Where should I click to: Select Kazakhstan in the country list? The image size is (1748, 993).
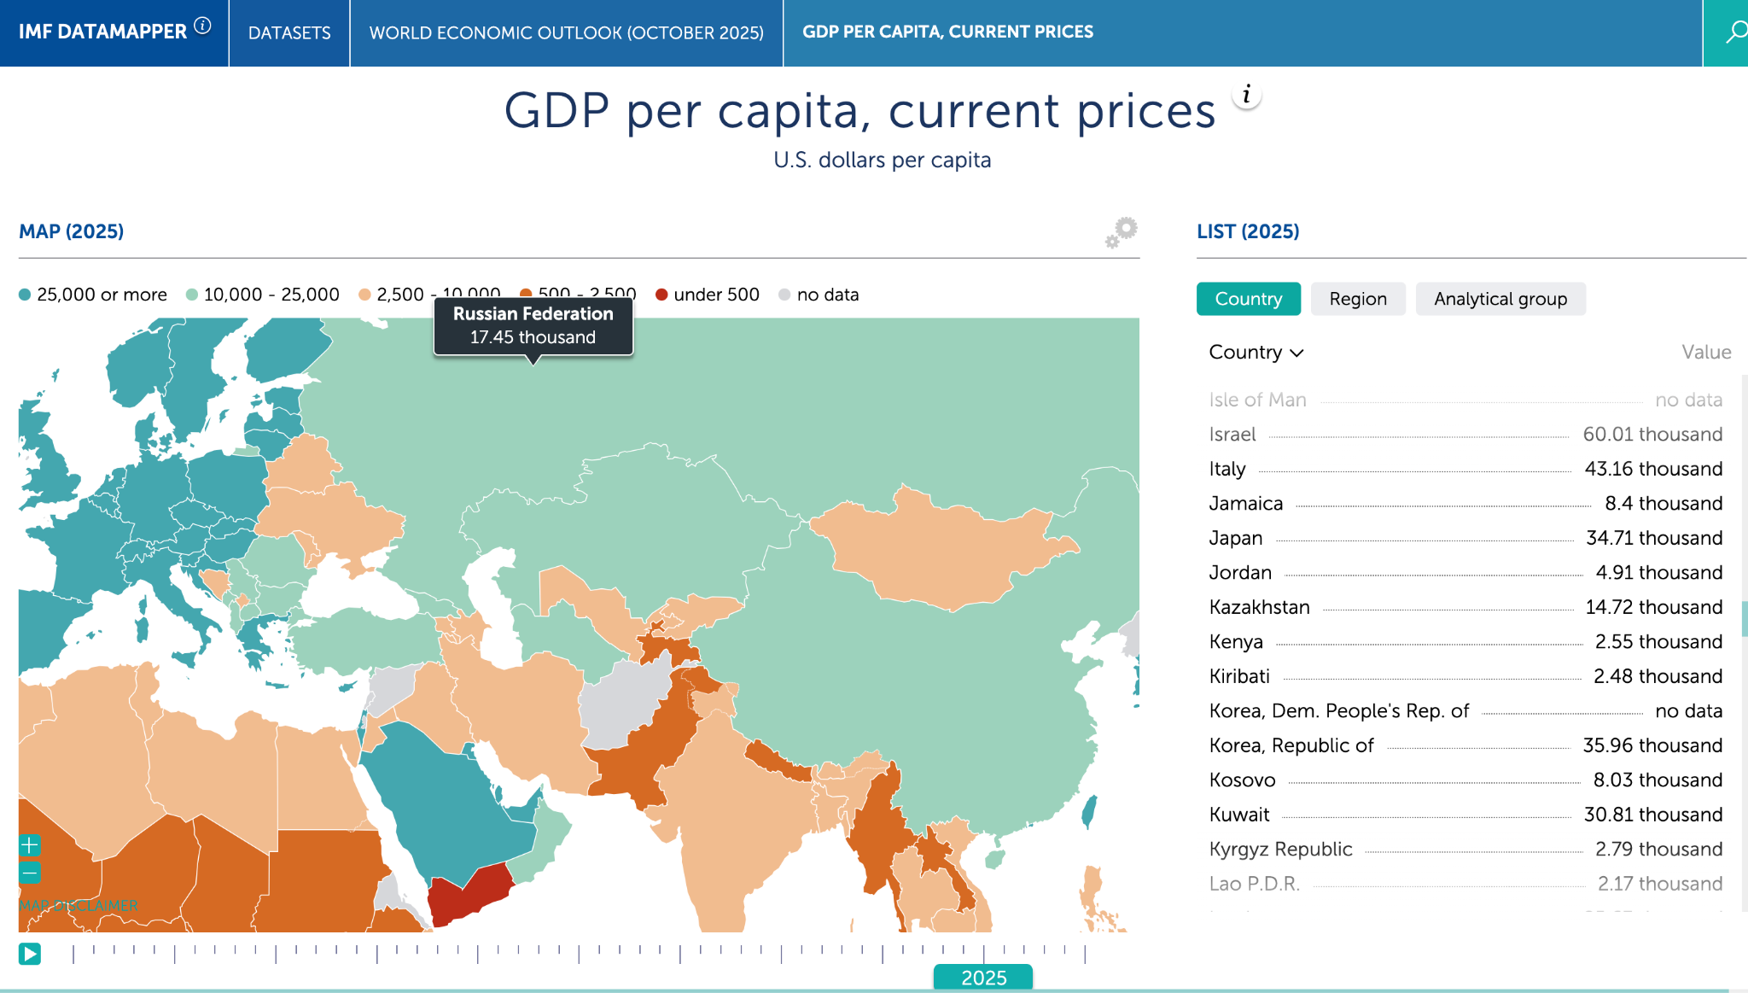pyautogui.click(x=1259, y=607)
